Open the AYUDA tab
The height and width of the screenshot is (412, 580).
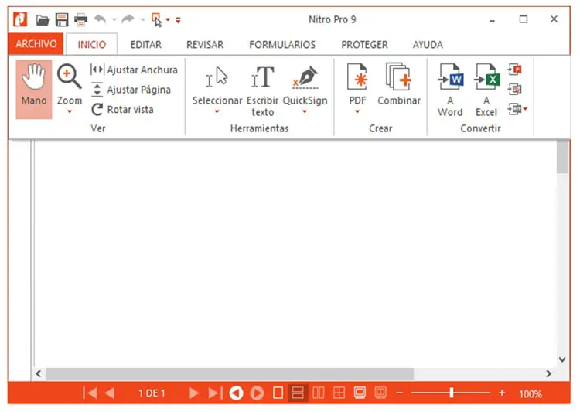click(x=428, y=44)
